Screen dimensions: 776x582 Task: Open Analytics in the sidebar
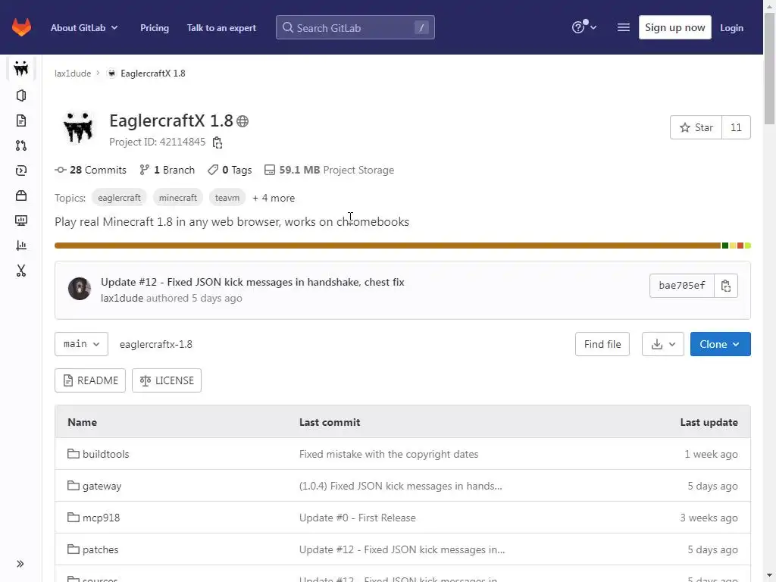(21, 246)
